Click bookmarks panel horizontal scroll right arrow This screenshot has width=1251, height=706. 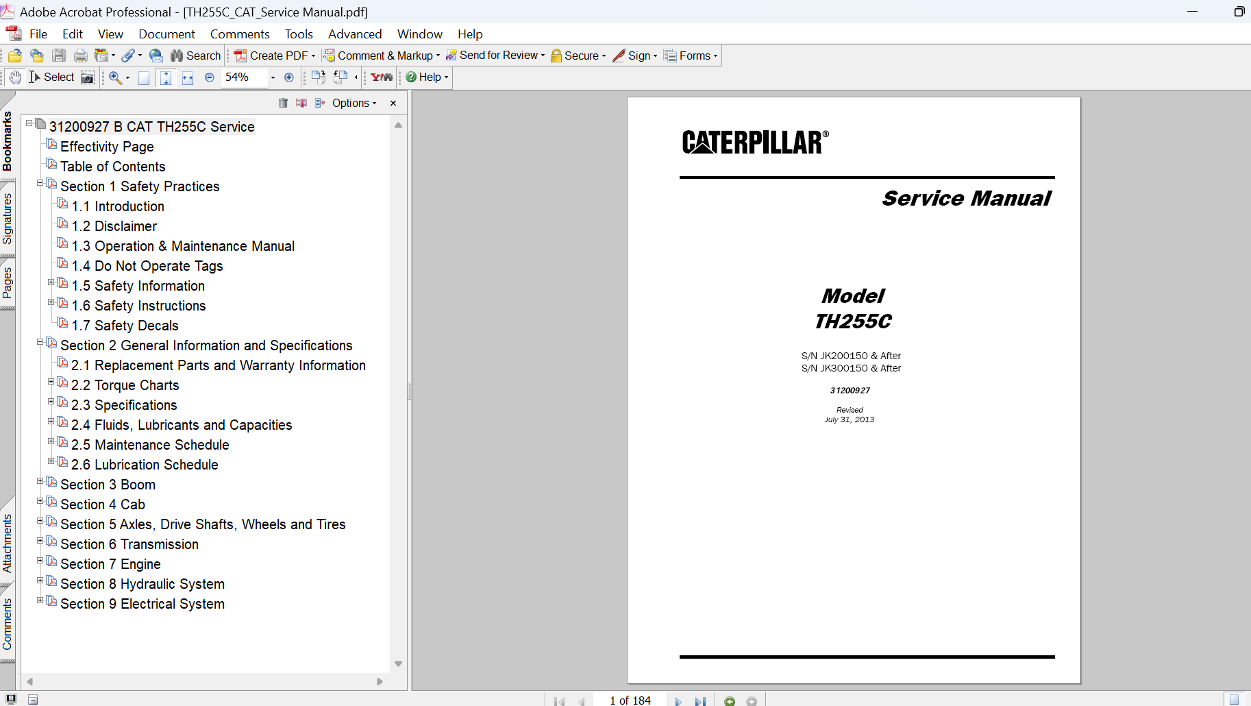pos(380,681)
